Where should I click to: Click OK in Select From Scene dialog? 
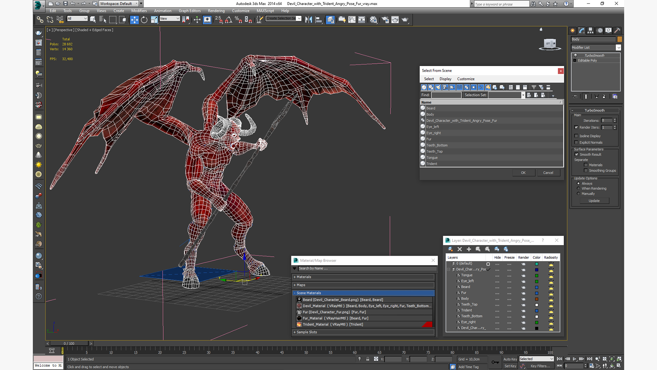(x=523, y=173)
